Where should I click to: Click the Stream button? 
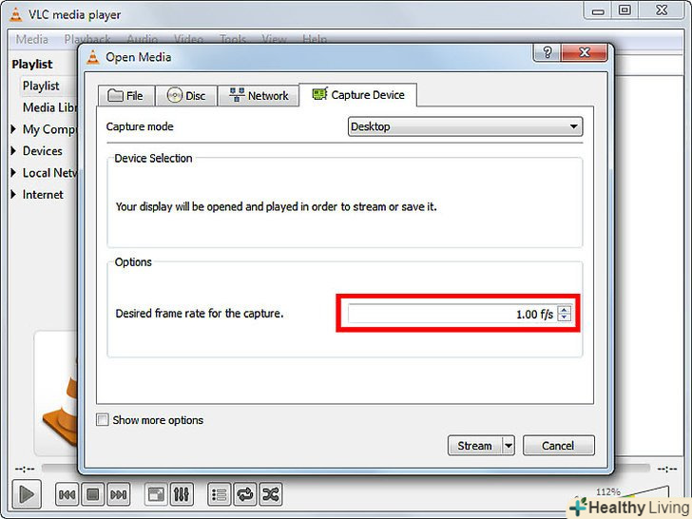coord(475,446)
